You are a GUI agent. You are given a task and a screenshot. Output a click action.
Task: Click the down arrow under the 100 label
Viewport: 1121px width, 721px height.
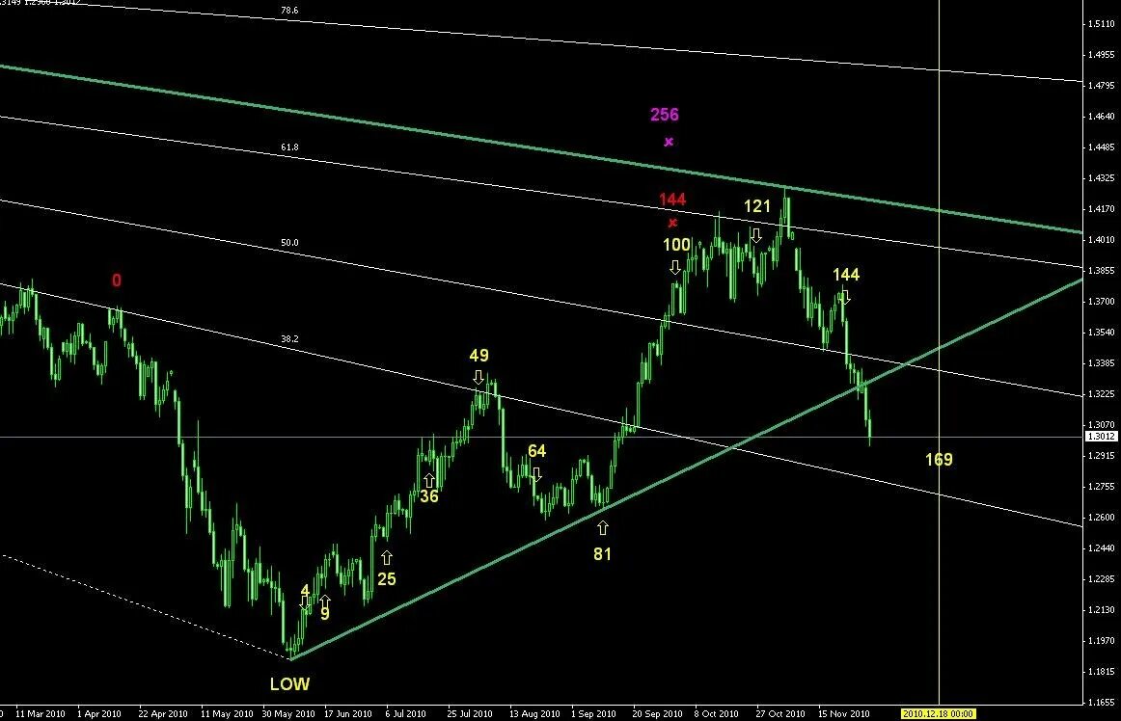pos(675,268)
